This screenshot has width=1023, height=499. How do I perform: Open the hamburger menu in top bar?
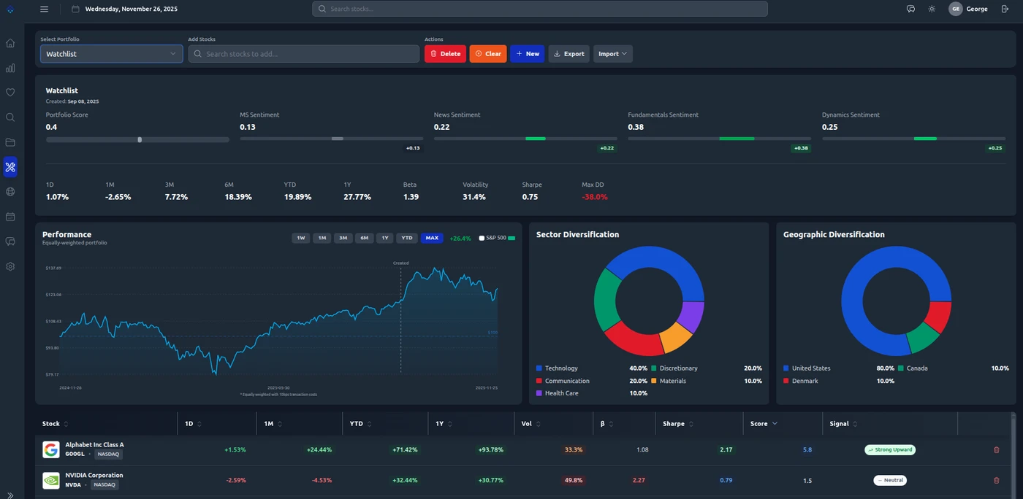click(x=45, y=9)
